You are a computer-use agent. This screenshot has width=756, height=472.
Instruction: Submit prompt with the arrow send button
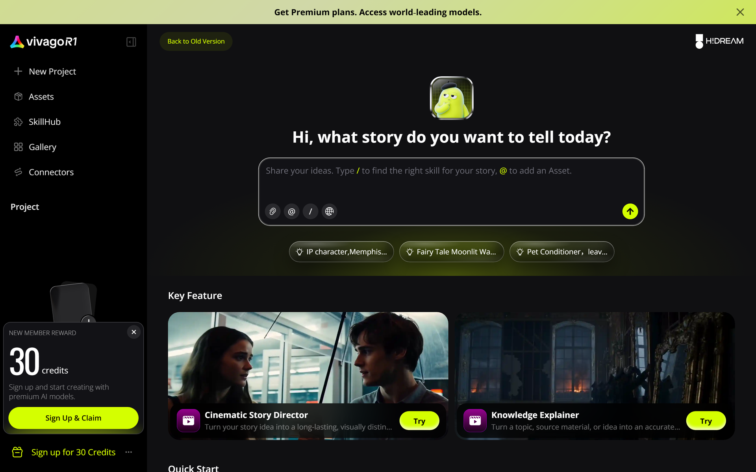(630, 212)
